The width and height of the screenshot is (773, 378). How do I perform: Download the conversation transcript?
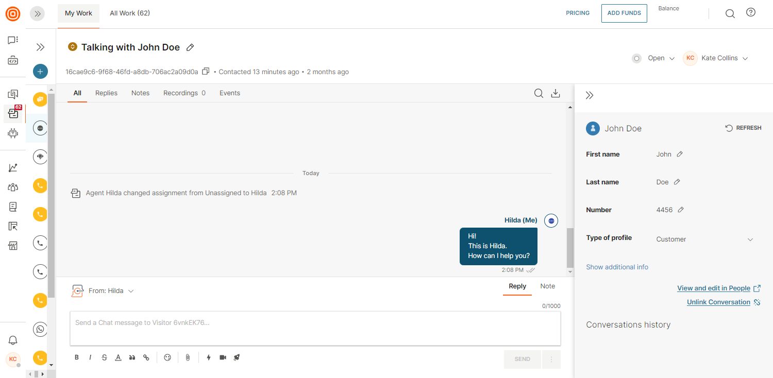(x=555, y=93)
